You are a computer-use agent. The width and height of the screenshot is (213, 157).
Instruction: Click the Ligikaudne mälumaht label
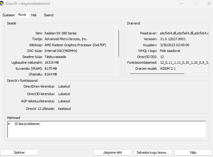[27, 62]
